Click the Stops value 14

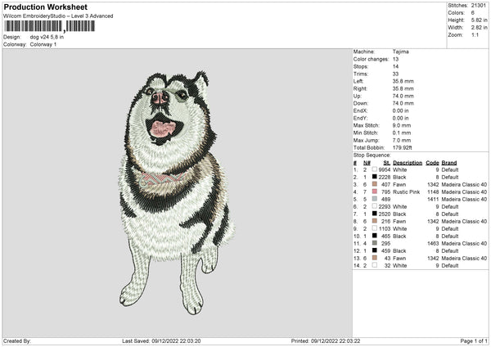click(395, 66)
